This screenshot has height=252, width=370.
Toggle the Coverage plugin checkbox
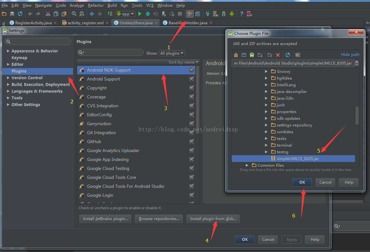[192, 96]
